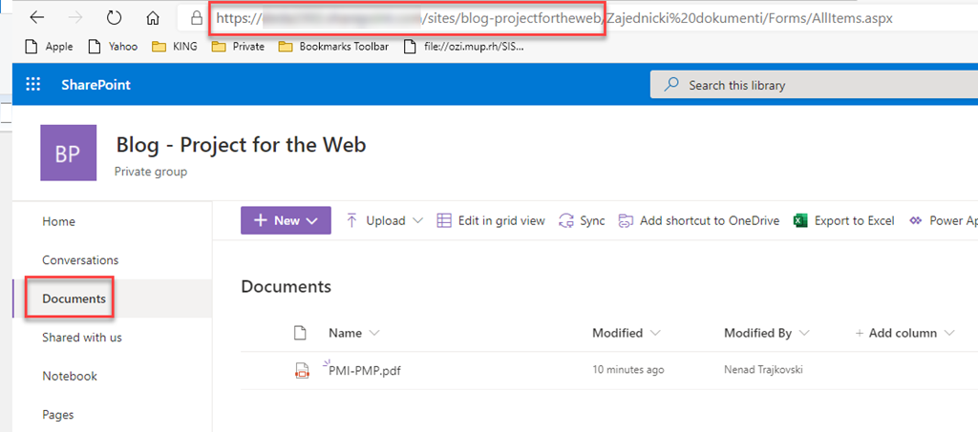Click the Search this library box
The image size is (978, 432).
point(812,85)
